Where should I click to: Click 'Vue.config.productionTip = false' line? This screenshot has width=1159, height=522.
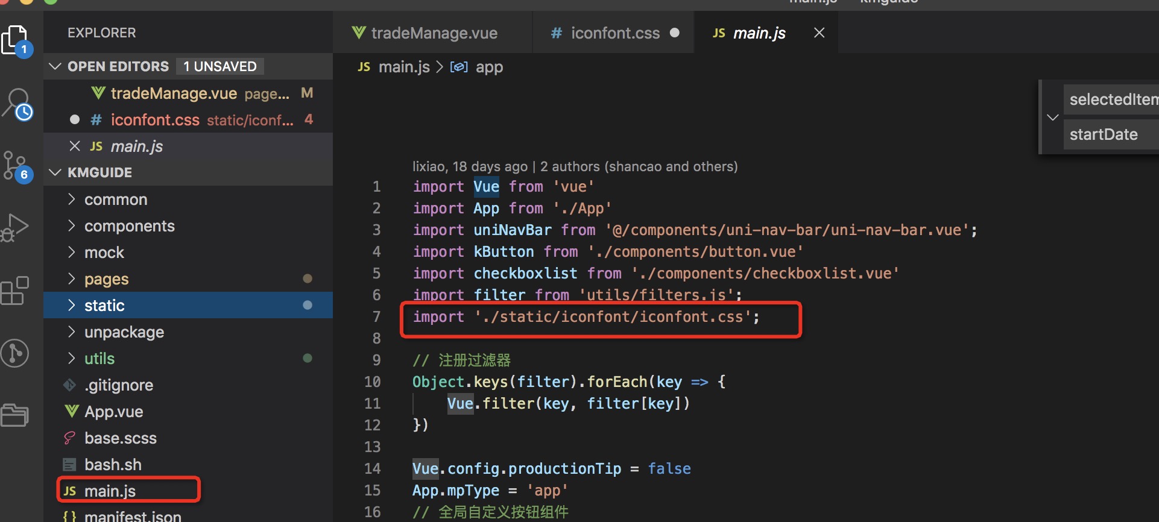coord(552,468)
